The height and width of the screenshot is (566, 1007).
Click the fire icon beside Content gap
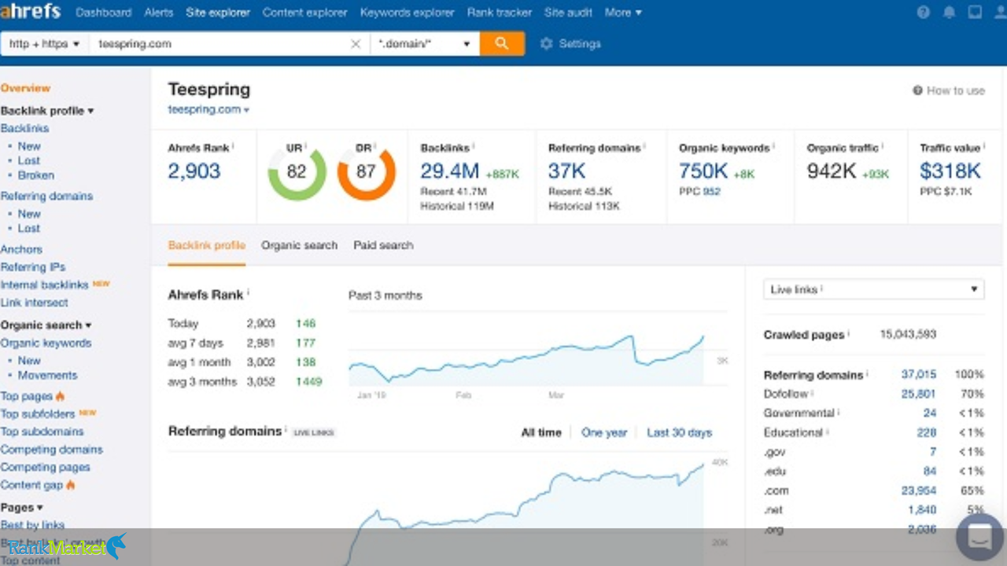[x=70, y=485]
